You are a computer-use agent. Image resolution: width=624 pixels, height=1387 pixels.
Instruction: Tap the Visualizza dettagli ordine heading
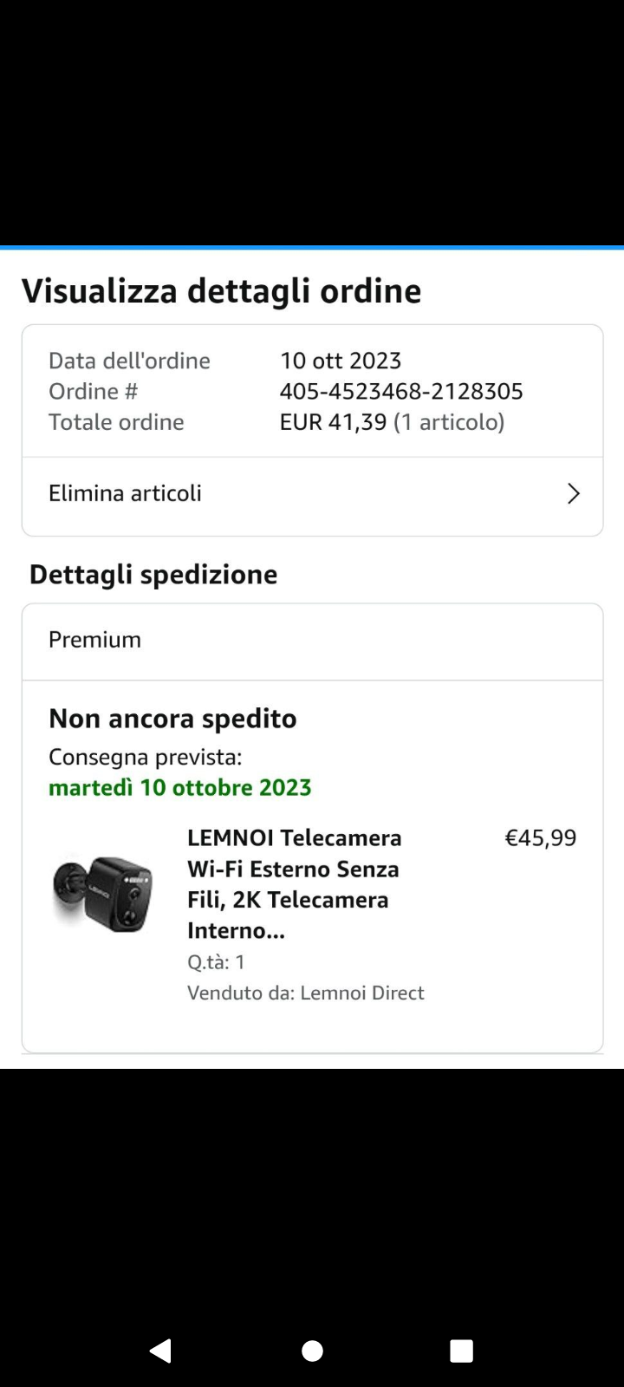(222, 291)
